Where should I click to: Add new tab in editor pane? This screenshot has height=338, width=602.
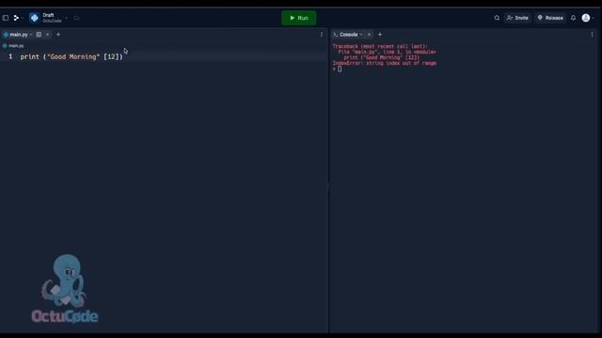(58, 35)
